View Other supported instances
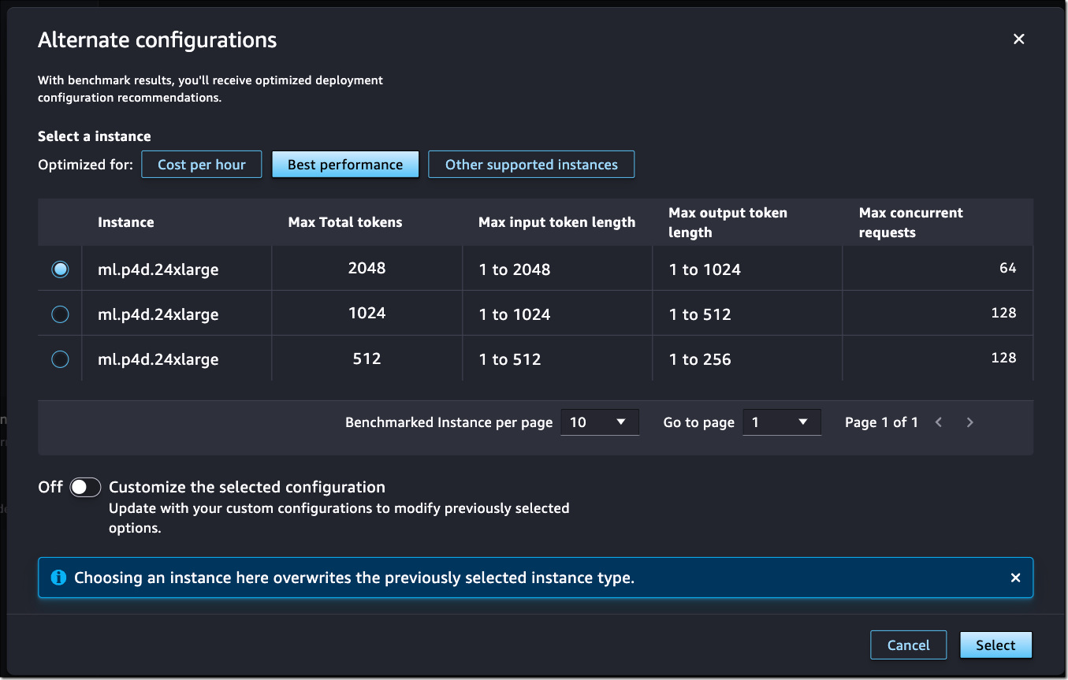Image resolution: width=1068 pixels, height=680 pixels. pos(530,164)
